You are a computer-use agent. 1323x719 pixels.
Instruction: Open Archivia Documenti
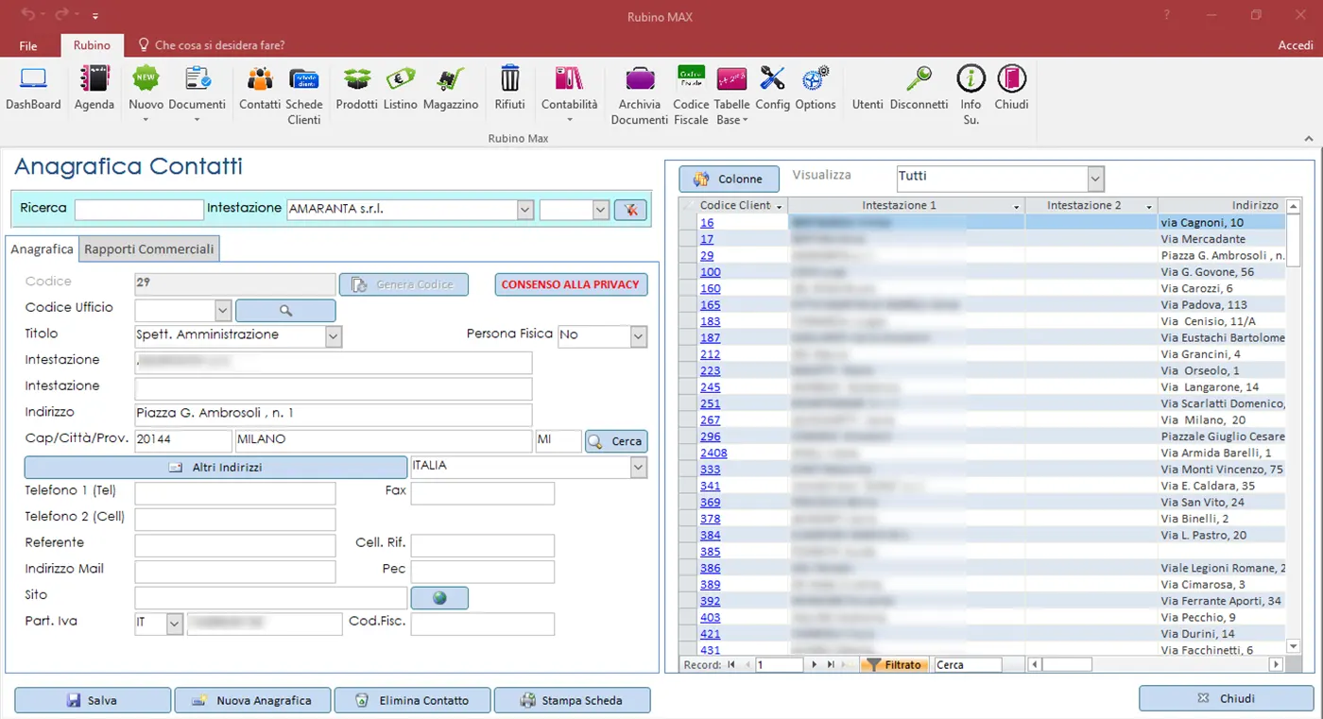(640, 95)
